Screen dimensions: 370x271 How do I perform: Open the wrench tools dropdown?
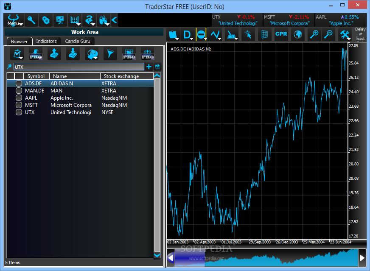tap(345, 35)
